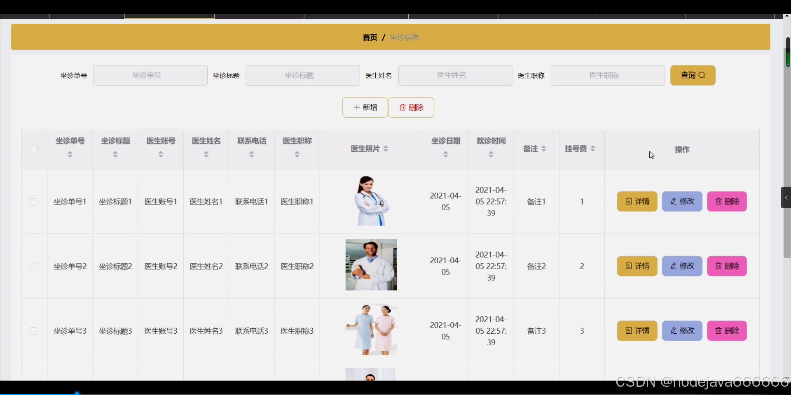Open doctor photo thumbnail in row 坐诊单号3
Screen dimensions: 791x395
click(x=371, y=330)
